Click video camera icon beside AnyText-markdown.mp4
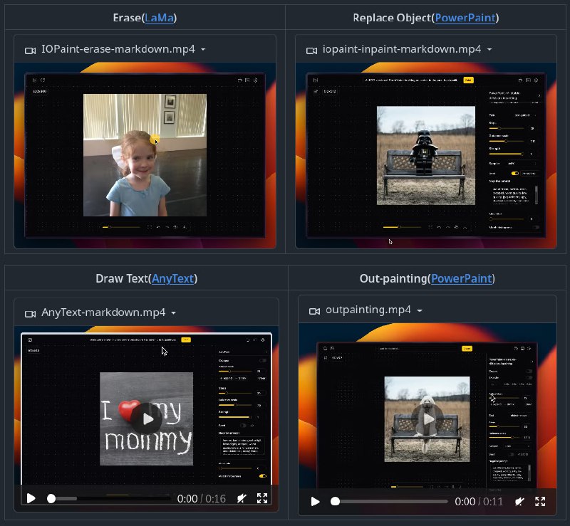Image resolution: width=570 pixels, height=526 pixels. [x=30, y=313]
